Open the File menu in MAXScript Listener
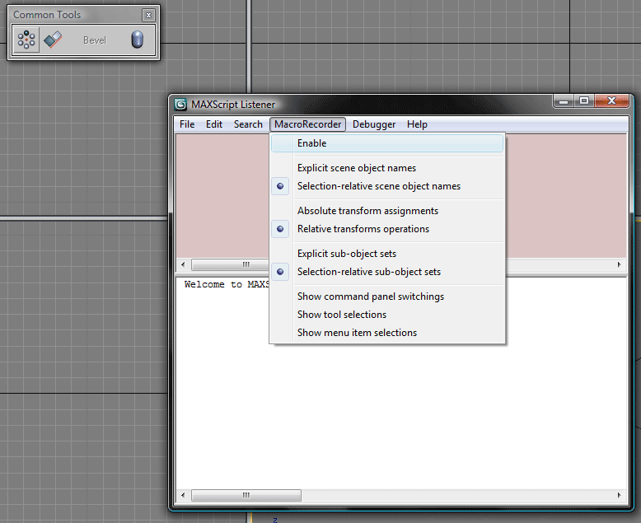 pyautogui.click(x=187, y=124)
